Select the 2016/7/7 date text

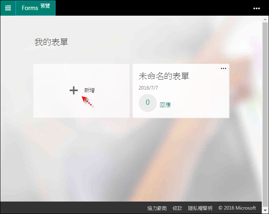[x=148, y=88]
